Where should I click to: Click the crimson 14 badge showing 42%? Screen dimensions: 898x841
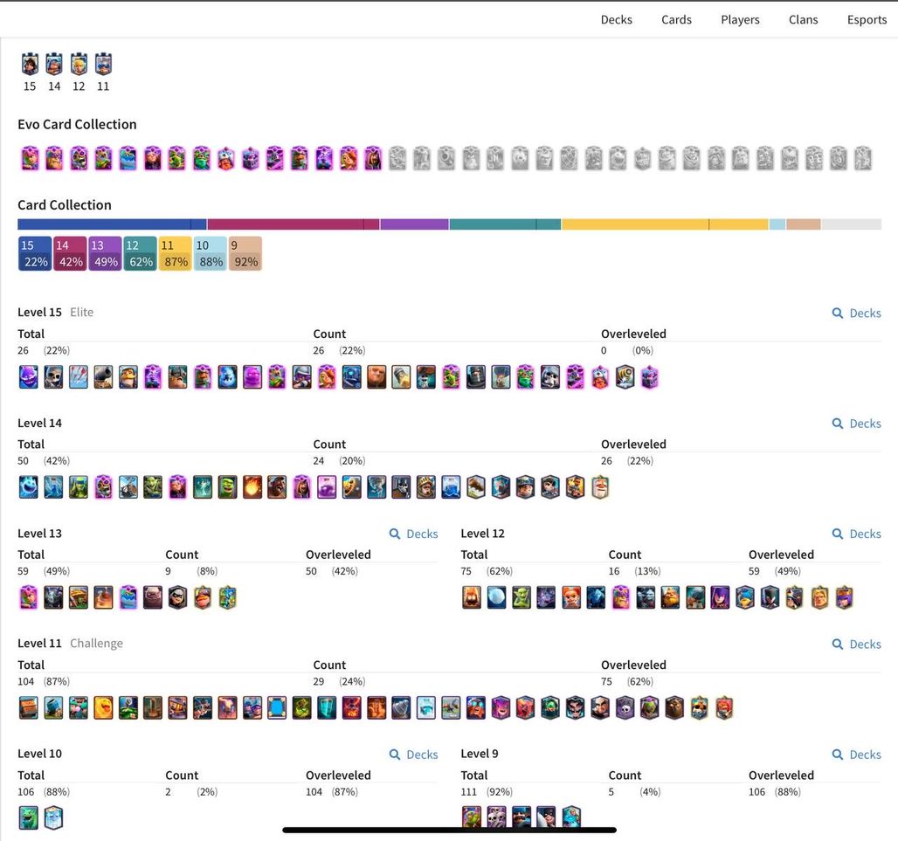[70, 253]
